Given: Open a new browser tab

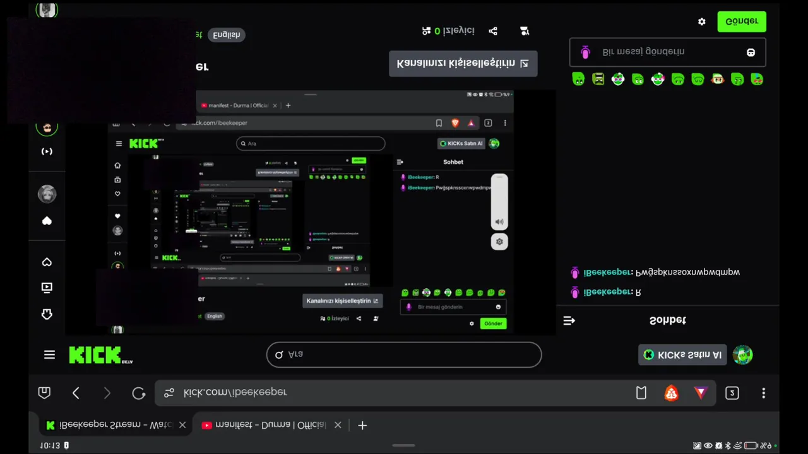Looking at the screenshot, I should (362, 426).
